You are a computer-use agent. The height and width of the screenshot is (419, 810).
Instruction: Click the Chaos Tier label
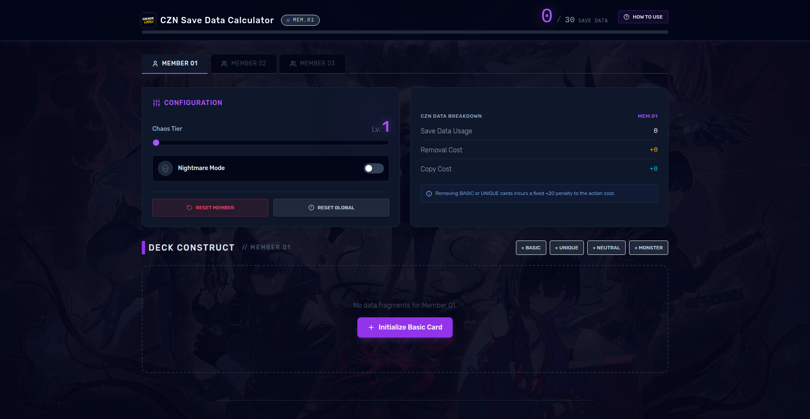point(167,129)
